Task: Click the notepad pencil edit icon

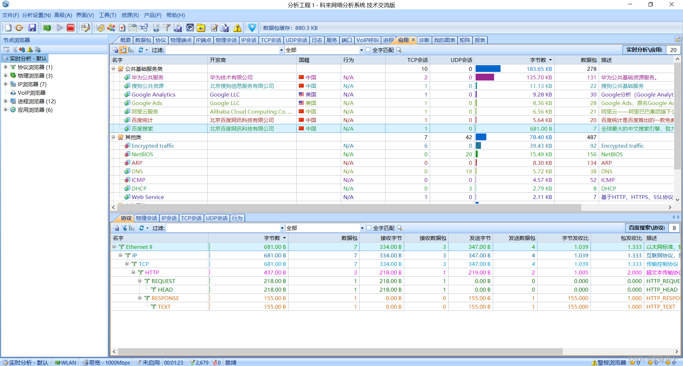Action: coord(214,28)
